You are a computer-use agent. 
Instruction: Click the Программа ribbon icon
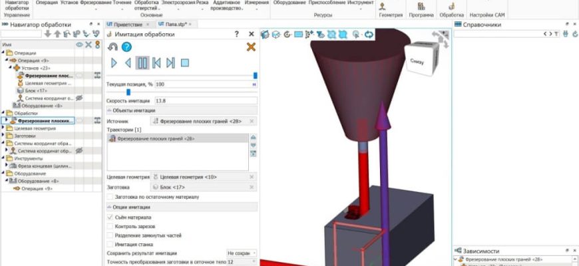click(x=421, y=9)
